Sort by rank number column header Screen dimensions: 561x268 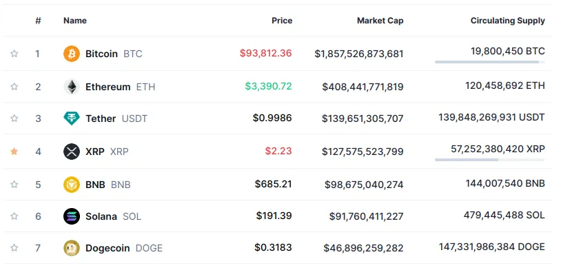pos(38,21)
